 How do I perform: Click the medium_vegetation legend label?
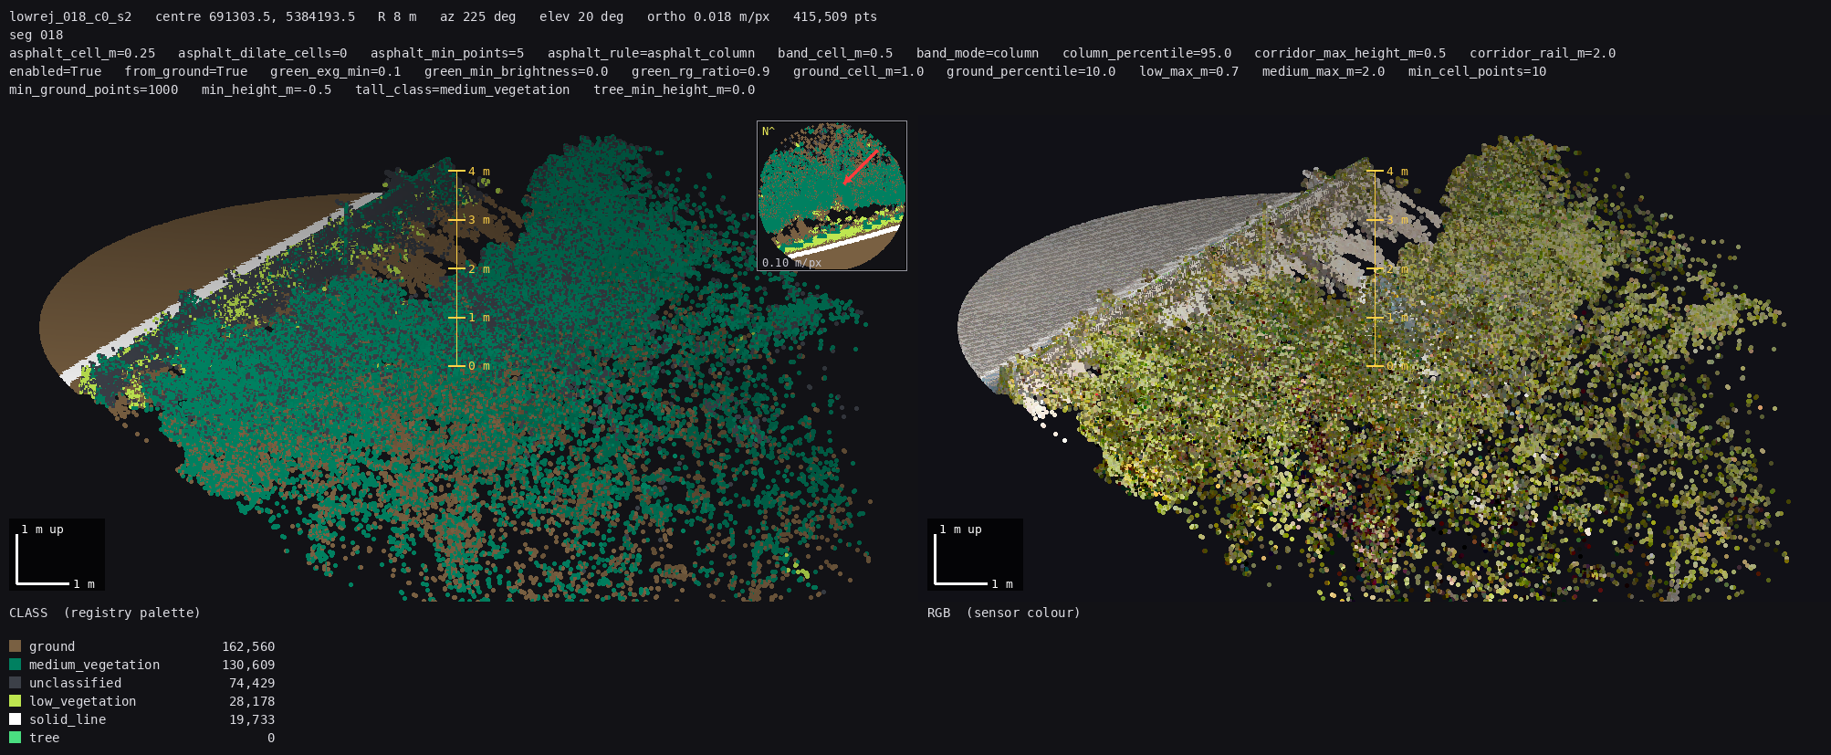[x=94, y=665]
